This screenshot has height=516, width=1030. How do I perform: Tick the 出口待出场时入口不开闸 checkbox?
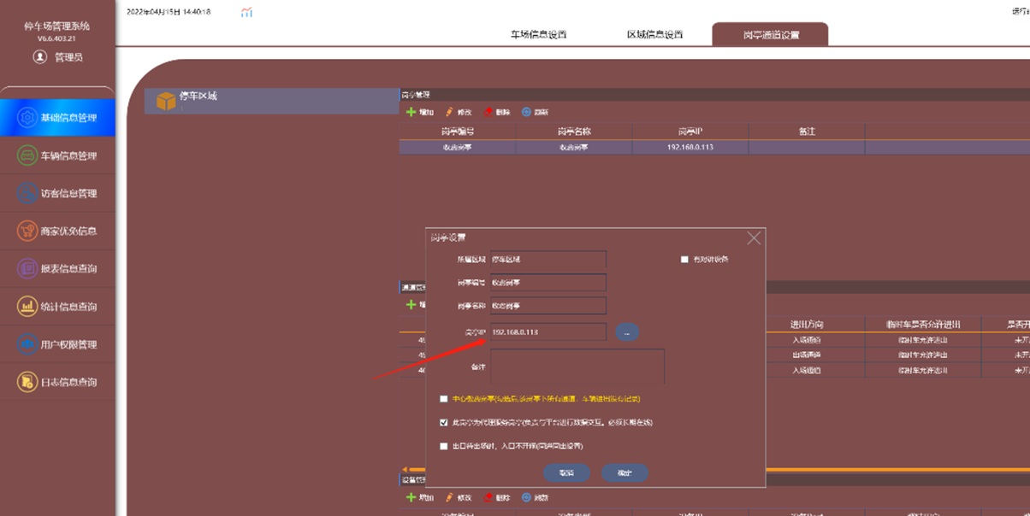click(x=443, y=446)
